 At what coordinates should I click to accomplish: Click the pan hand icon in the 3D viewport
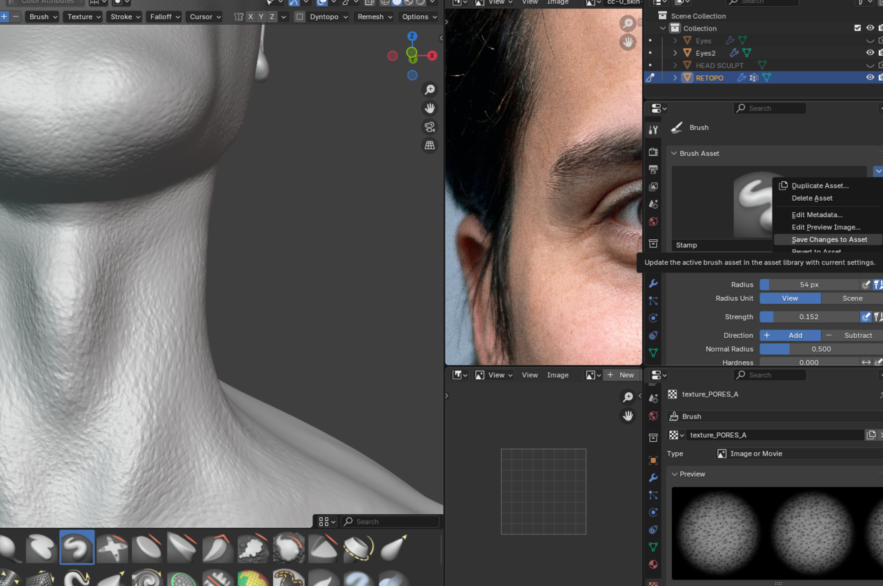[x=430, y=108]
